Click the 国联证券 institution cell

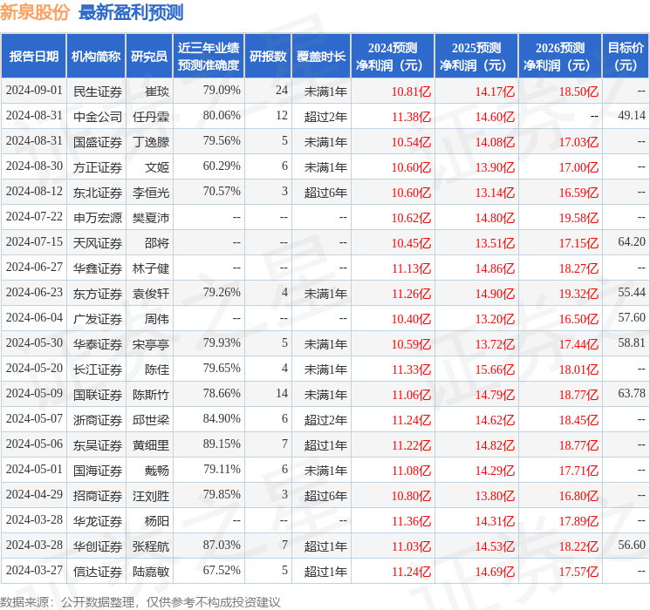pyautogui.click(x=98, y=395)
